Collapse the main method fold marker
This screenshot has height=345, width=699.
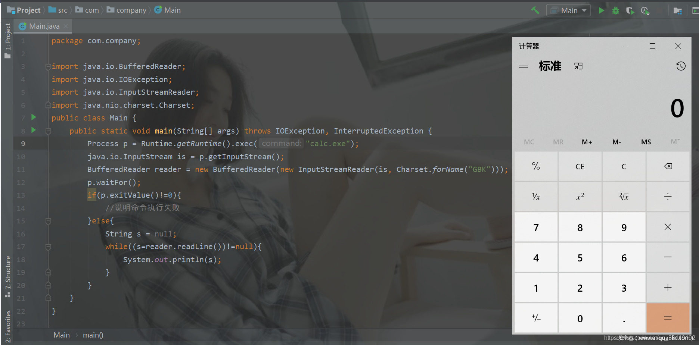pos(48,131)
